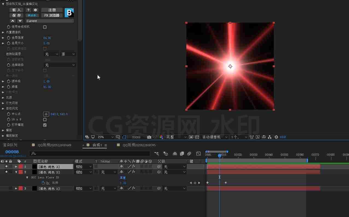The height and width of the screenshot is (217, 349).
Task: Click the question mark help icon
Action: (28, 10)
